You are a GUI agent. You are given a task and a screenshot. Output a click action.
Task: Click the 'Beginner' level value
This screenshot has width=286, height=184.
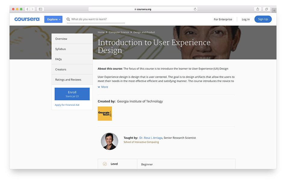click(x=147, y=164)
